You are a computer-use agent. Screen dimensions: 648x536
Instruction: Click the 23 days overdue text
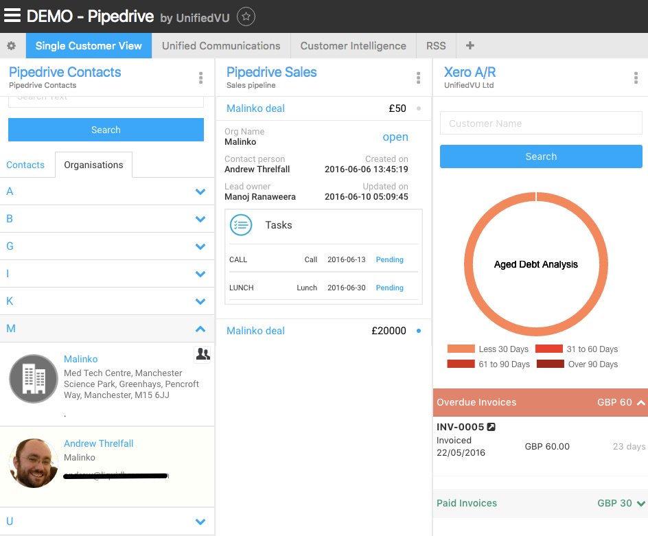(629, 446)
